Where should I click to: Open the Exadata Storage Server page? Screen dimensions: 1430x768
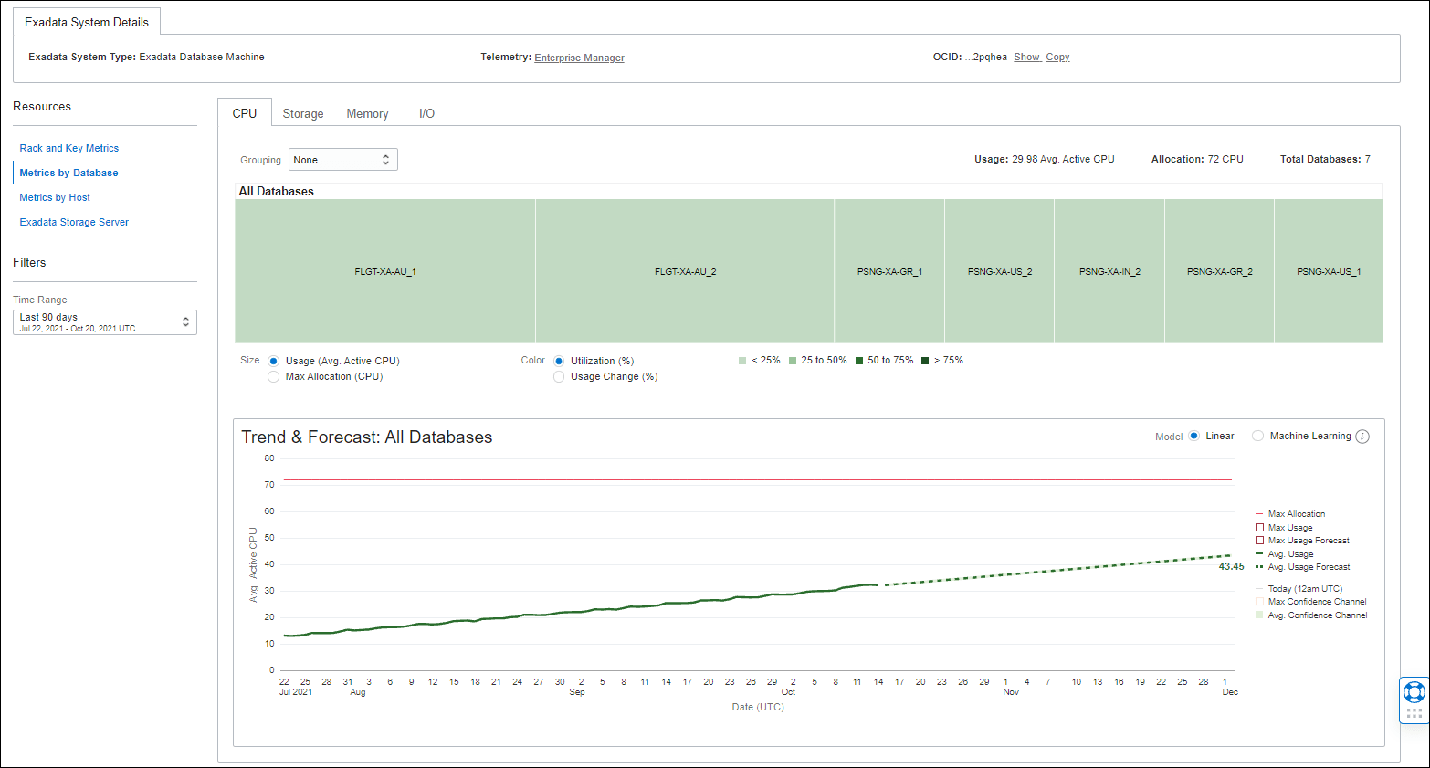(x=74, y=222)
